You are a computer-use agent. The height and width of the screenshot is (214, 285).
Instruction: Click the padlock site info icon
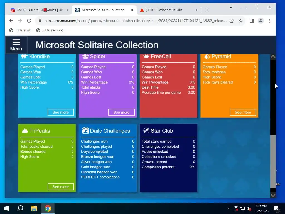(40, 21)
